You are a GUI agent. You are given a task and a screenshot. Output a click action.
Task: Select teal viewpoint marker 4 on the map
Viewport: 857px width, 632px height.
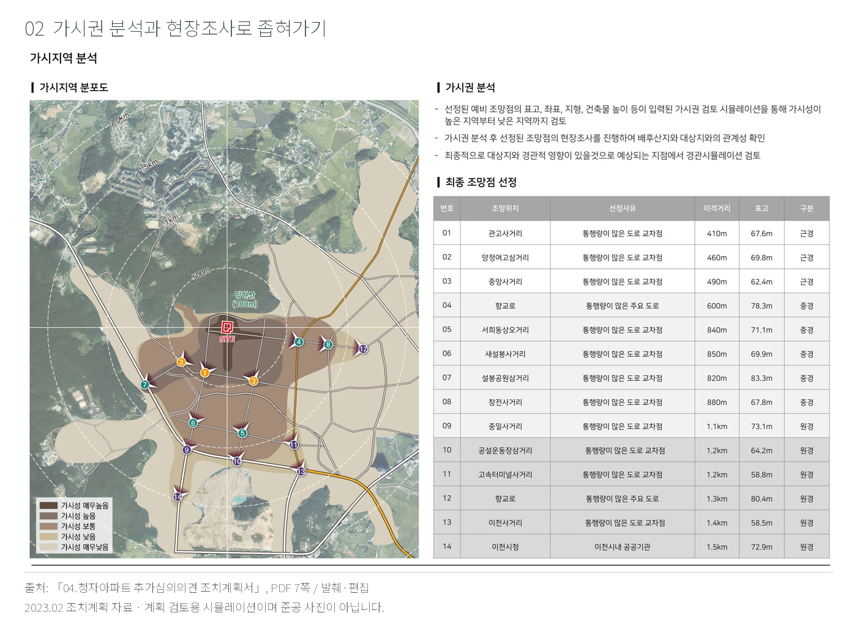(299, 342)
